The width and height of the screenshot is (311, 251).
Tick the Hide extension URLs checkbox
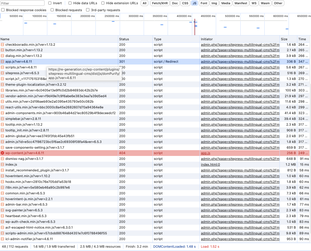pyautogui.click(x=103, y=3)
